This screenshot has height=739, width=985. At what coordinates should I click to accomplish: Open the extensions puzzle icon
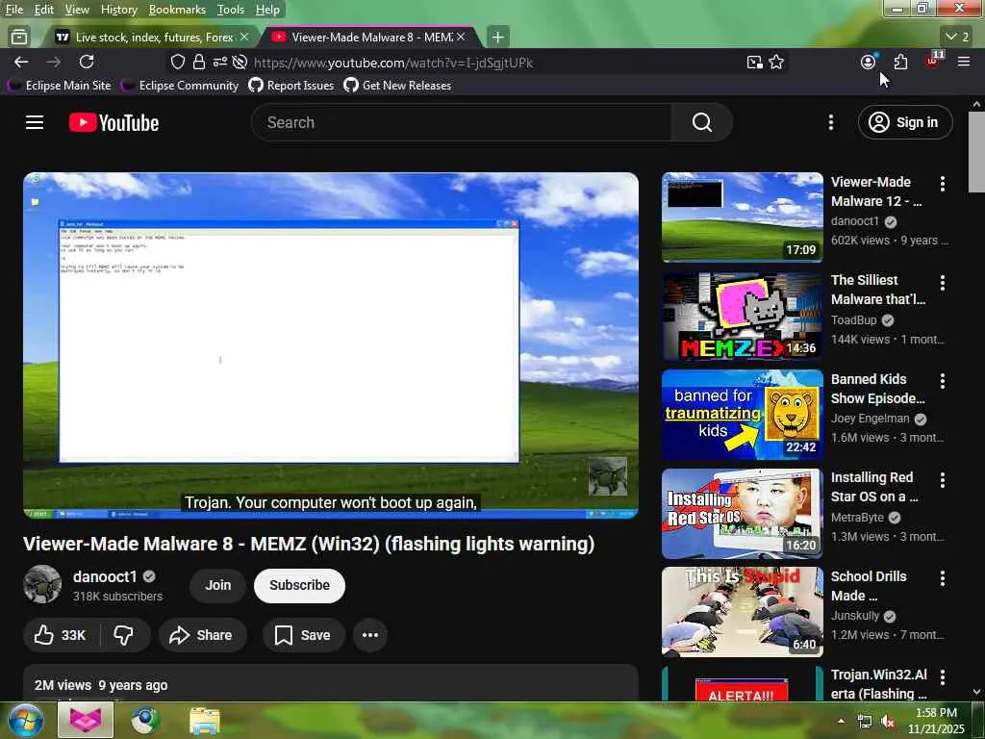[x=900, y=62]
